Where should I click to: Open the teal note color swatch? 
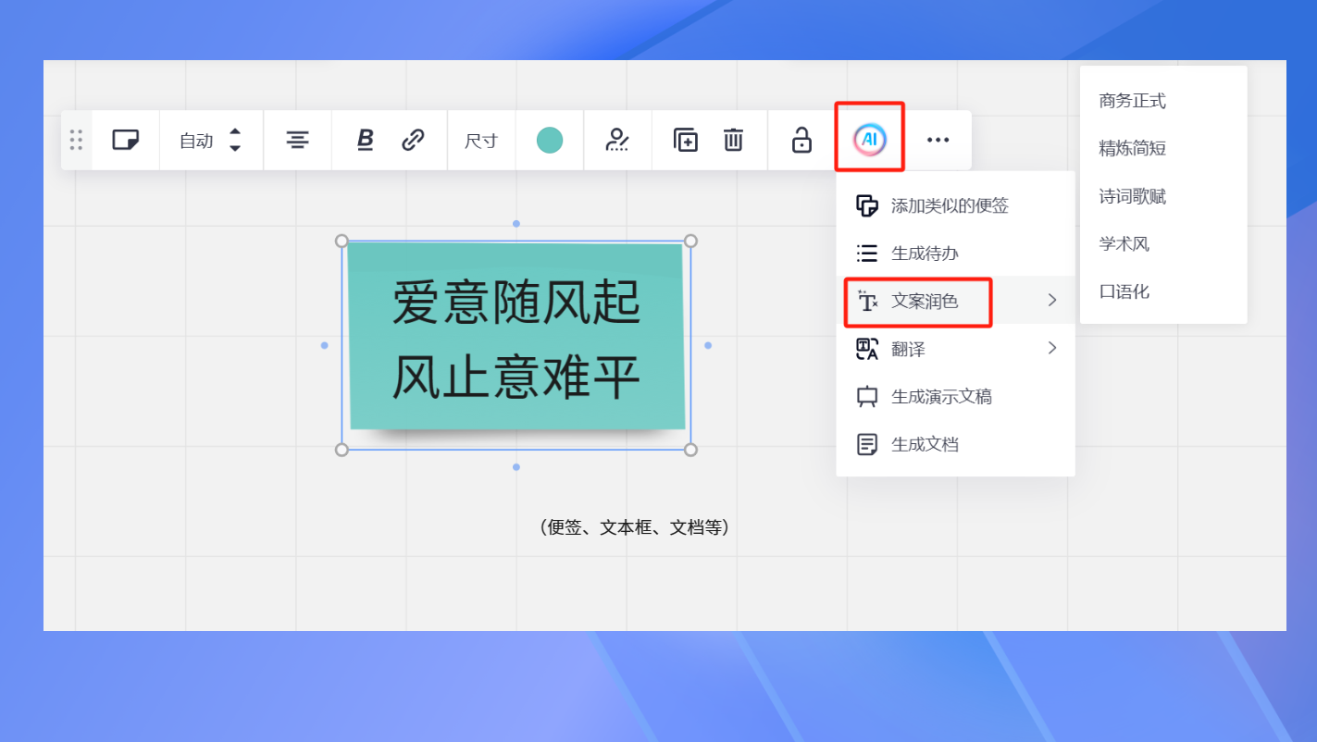point(550,141)
